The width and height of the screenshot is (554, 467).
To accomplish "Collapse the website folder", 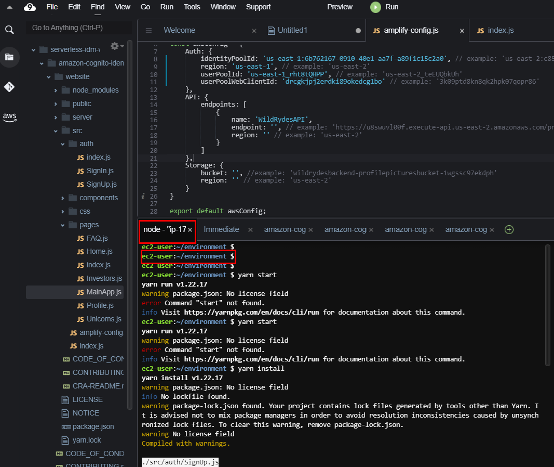I will tap(49, 77).
